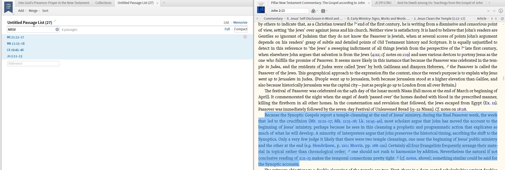The height and width of the screenshot is (170, 505).
Task: Click the flag icon before 'end of the first century'
Action: click(356, 24)
